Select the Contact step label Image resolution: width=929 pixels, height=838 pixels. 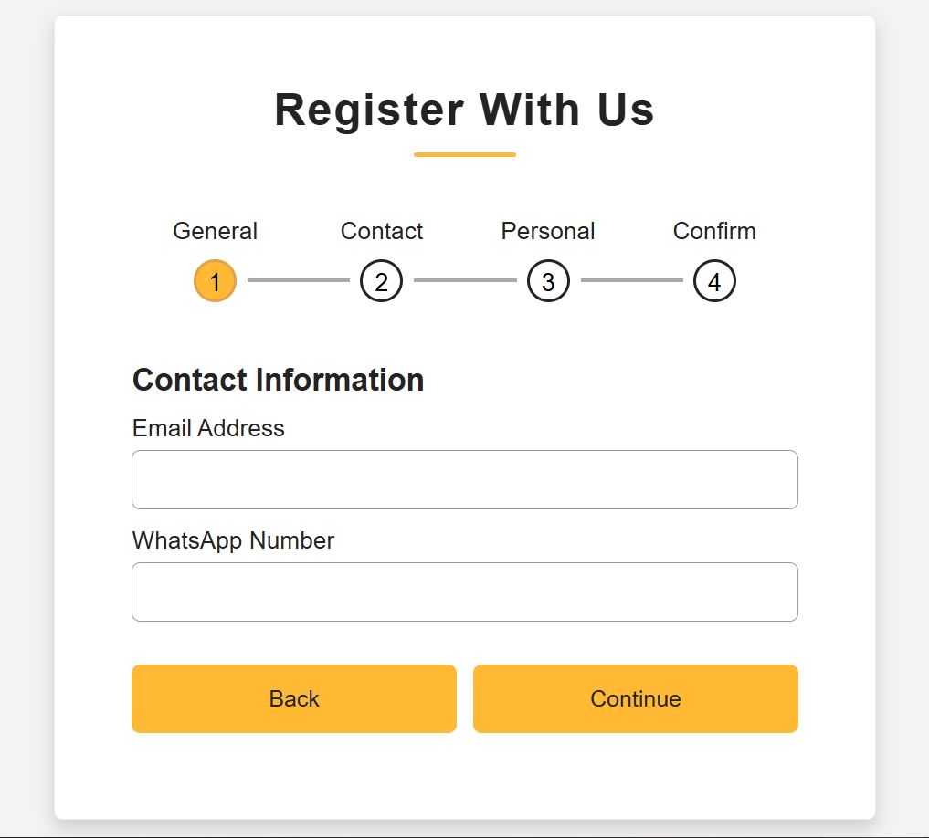pos(381,231)
